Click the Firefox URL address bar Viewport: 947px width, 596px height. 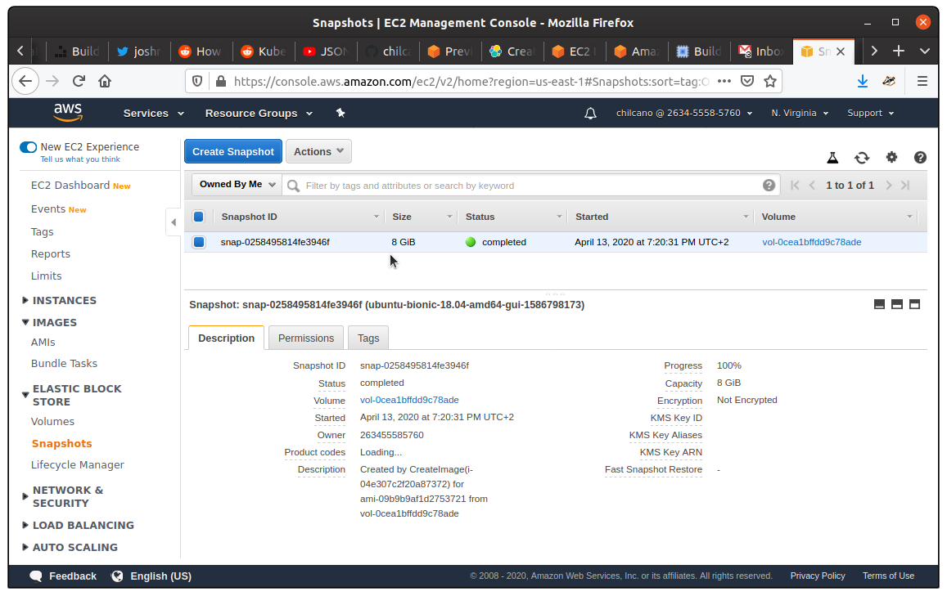[x=471, y=82]
